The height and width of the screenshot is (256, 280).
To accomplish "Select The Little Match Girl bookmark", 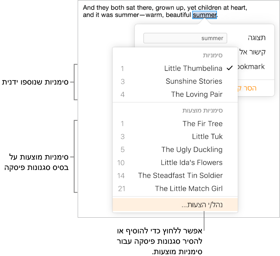I will pos(189,189).
